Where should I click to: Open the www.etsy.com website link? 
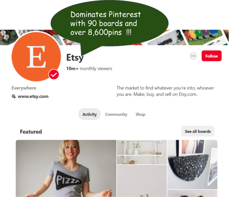point(33,96)
